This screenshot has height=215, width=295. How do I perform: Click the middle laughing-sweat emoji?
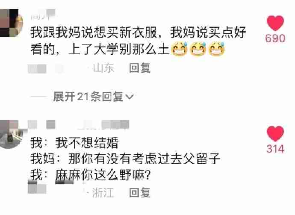tap(198, 49)
